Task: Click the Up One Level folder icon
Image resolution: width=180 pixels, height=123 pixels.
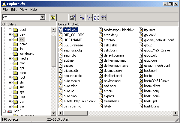Action: click(53, 18)
